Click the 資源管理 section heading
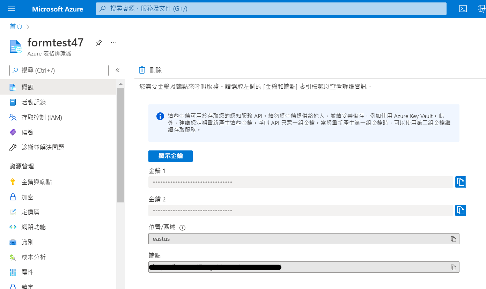Screen dimensions: 486x289 click(x=22, y=166)
